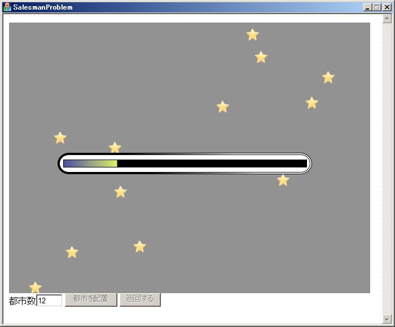Click the progress bar in the center
The width and height of the screenshot is (395, 327).
point(185,163)
